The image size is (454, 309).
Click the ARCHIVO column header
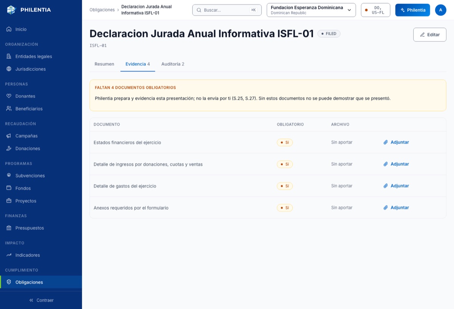(340, 124)
